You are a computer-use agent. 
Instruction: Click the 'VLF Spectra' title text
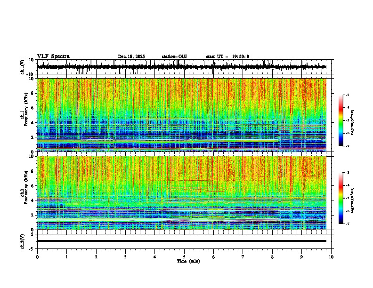tap(53, 56)
